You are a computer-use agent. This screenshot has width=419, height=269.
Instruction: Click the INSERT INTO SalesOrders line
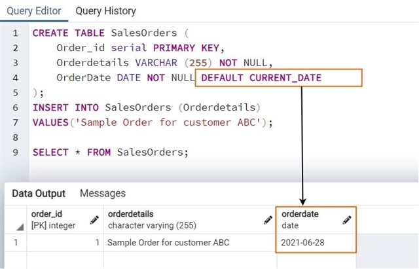point(147,107)
